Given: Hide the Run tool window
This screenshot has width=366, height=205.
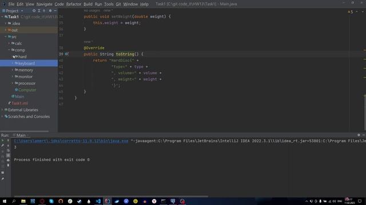Looking at the screenshot, I should (364, 135).
